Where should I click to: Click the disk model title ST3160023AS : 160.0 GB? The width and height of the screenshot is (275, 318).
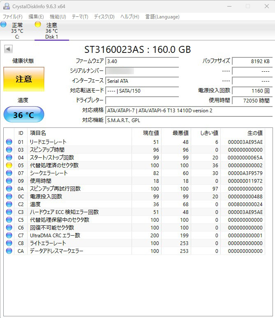(137, 50)
